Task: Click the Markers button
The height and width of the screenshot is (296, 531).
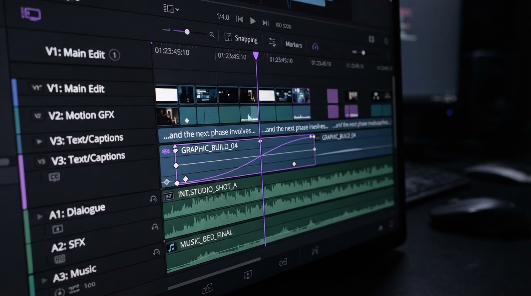Action: pos(294,45)
